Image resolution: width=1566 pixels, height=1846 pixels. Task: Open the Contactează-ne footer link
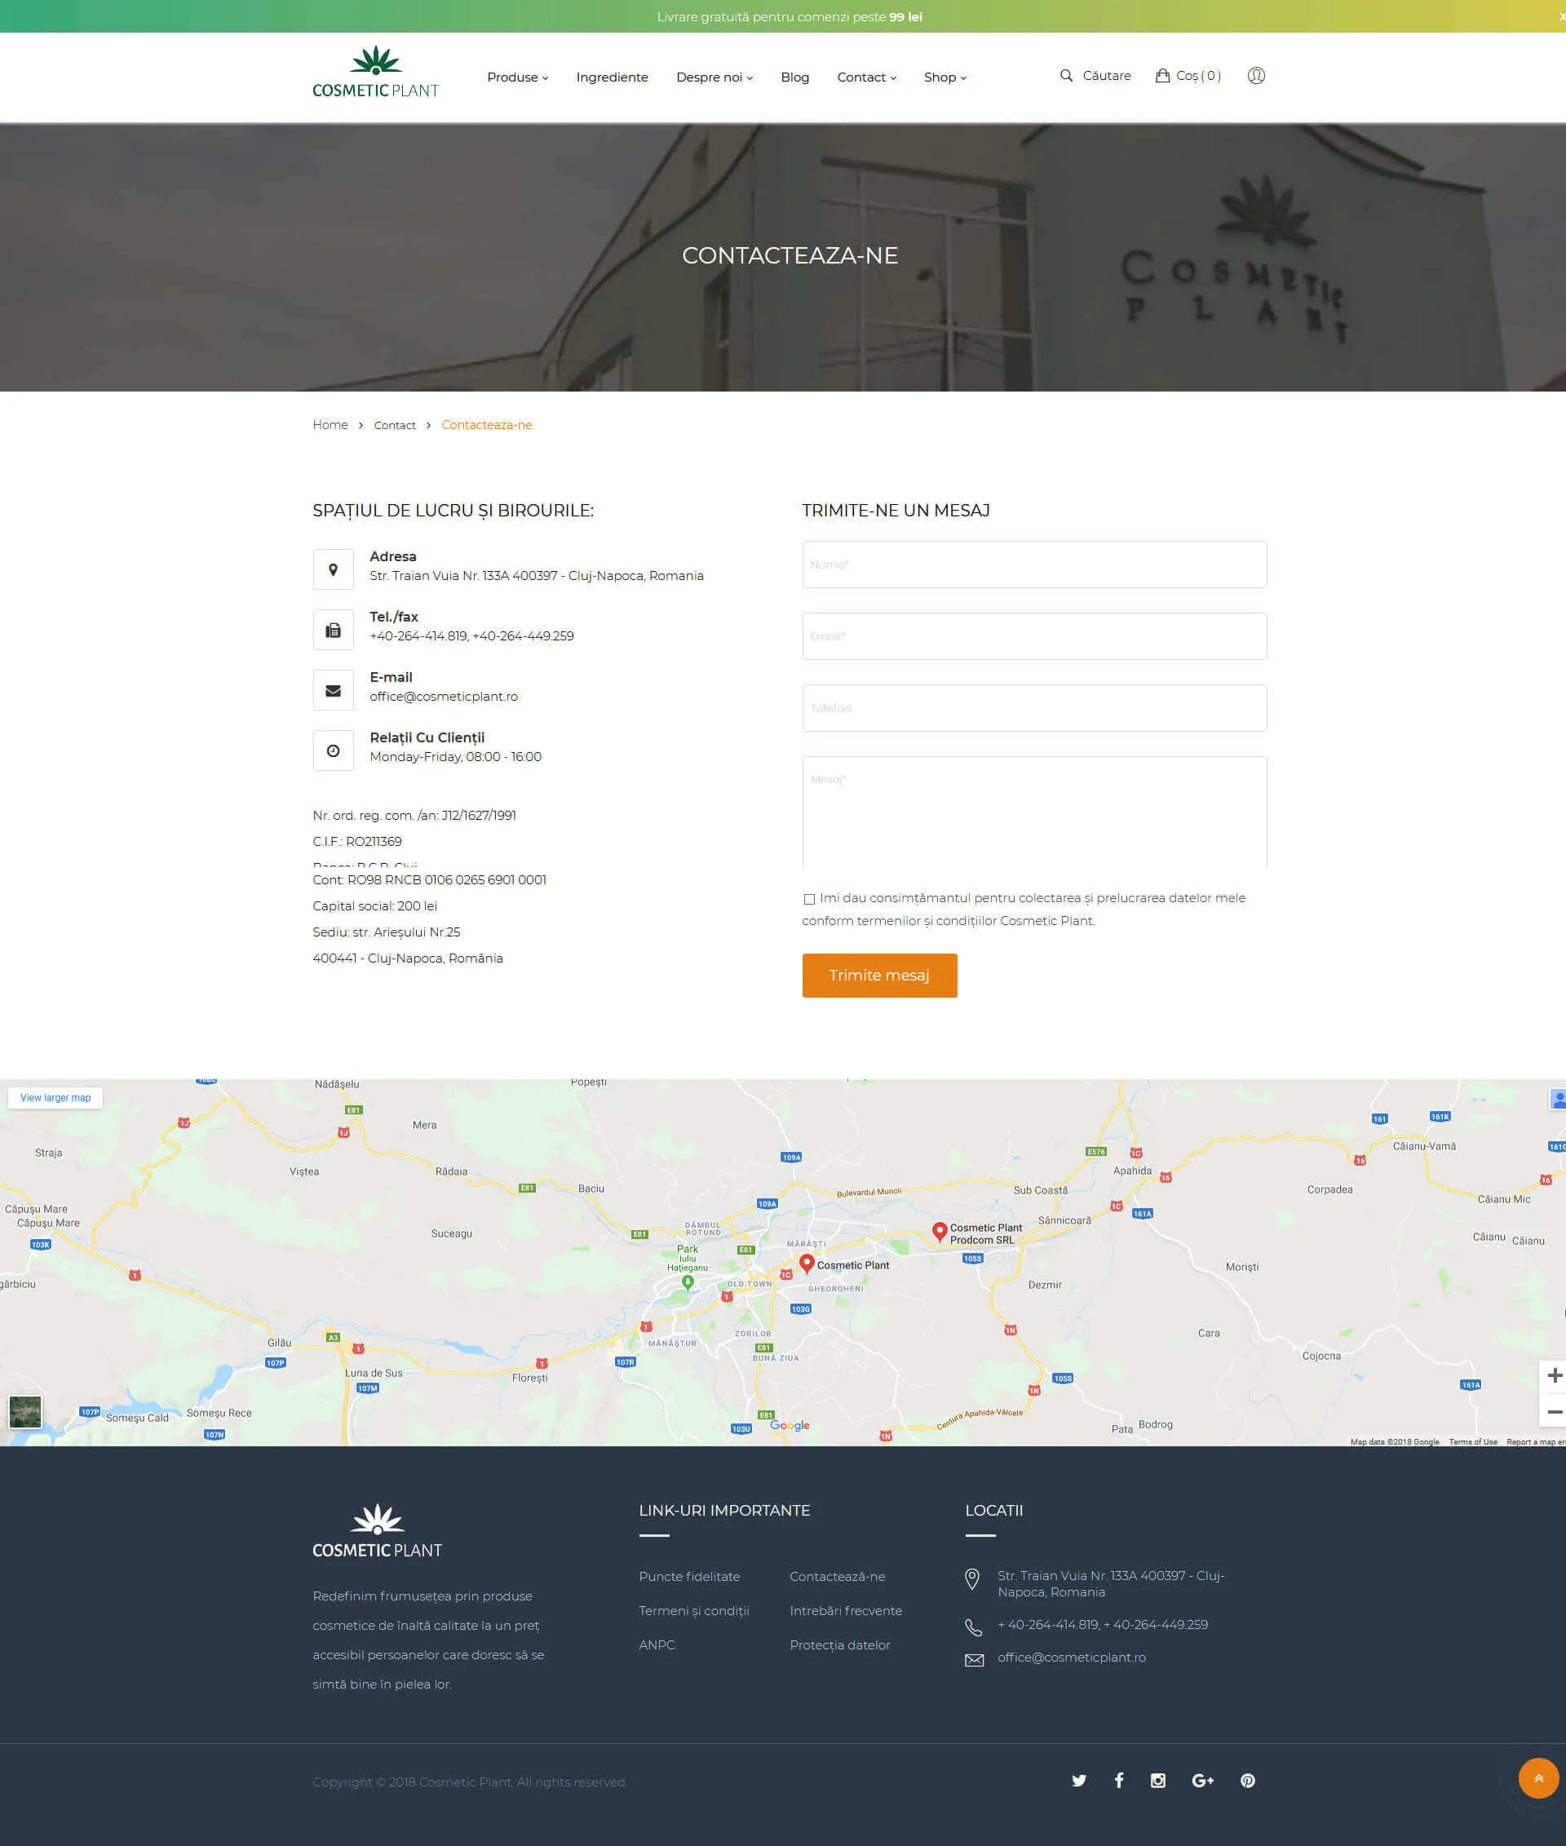click(837, 1576)
